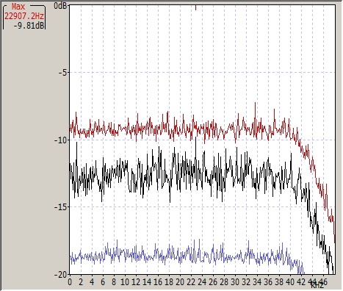Click the -10 label on the dB axis
This screenshot has height=291, width=343.
[x=60, y=140]
